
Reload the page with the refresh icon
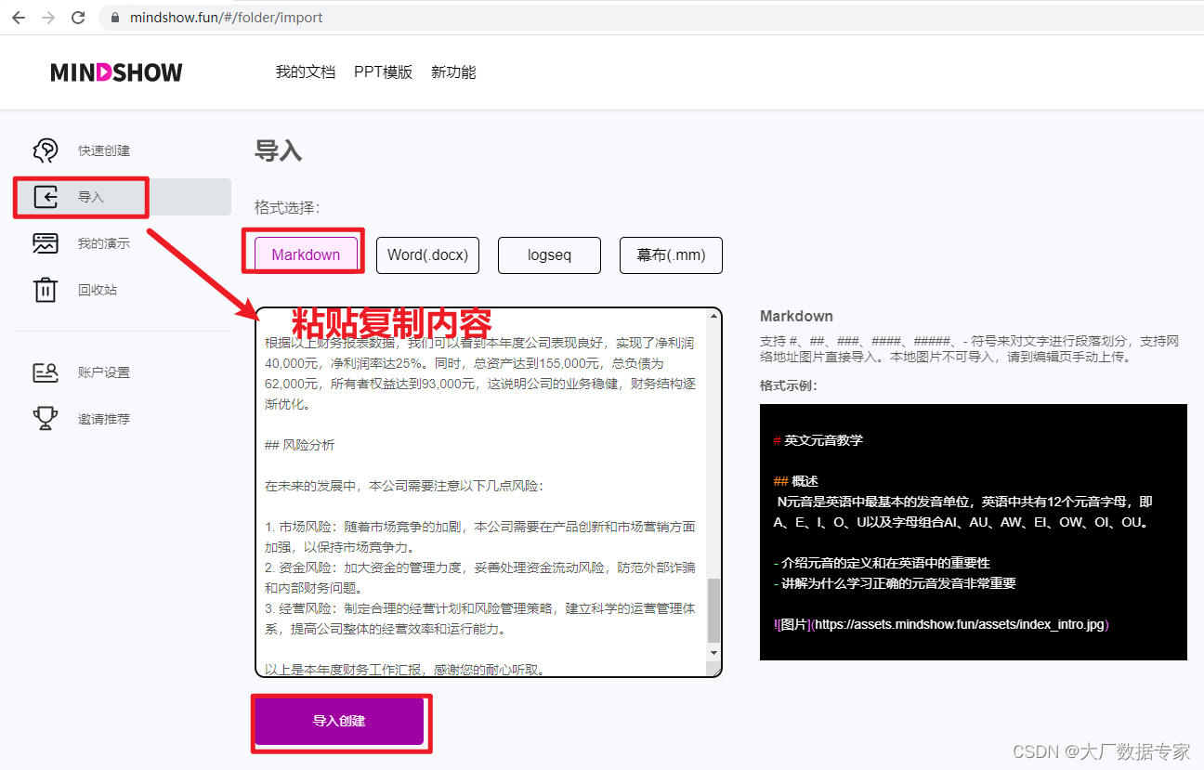tap(78, 18)
